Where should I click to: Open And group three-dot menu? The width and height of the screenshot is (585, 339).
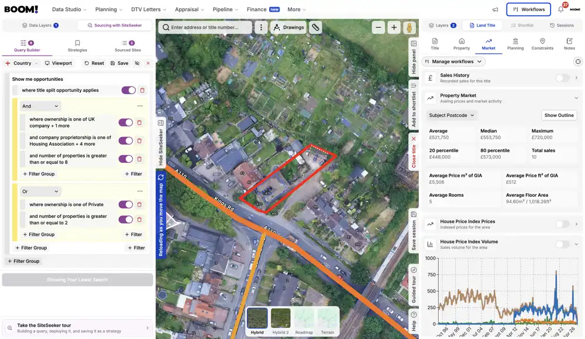140,106
